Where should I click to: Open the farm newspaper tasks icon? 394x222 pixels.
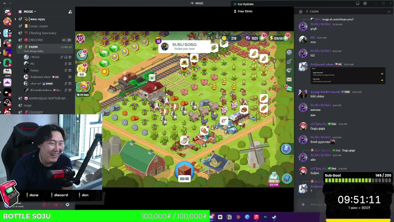[82, 55]
